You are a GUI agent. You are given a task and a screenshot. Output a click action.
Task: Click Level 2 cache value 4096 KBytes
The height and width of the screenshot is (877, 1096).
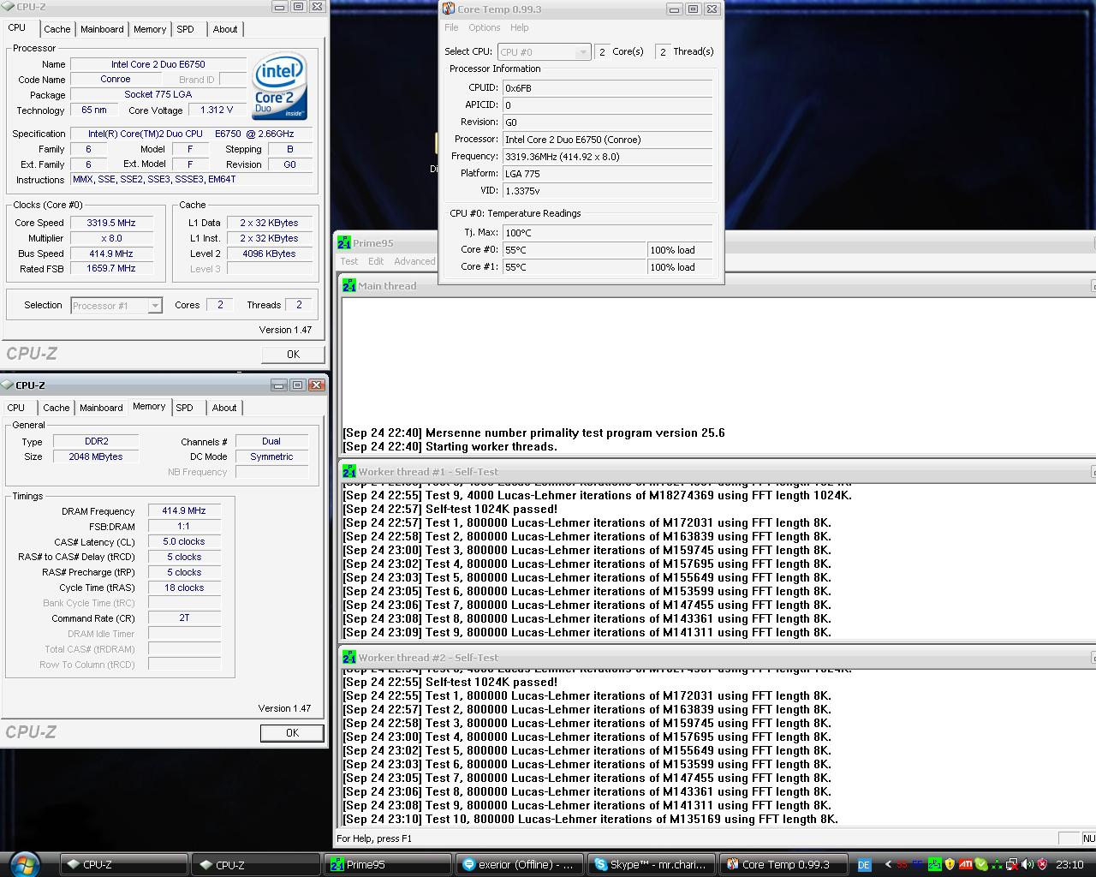click(269, 254)
